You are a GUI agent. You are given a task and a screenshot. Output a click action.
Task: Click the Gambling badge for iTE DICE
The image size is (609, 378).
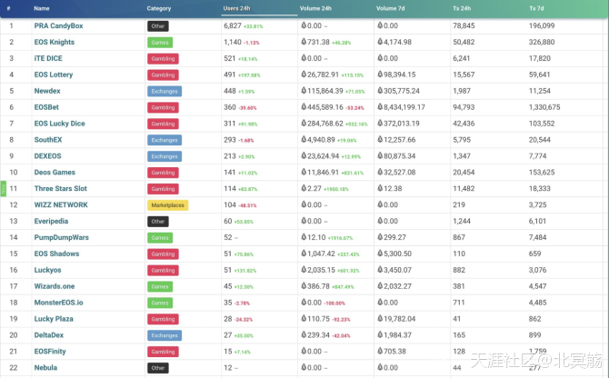tap(163, 58)
